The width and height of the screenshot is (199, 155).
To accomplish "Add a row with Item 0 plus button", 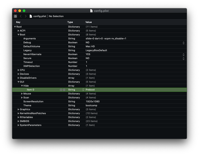I will click(61, 90).
